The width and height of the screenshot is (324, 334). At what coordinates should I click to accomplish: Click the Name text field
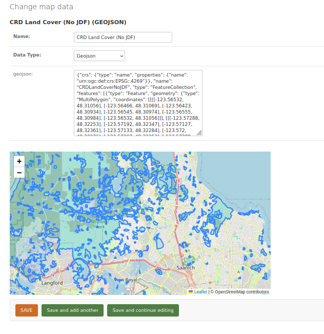click(x=123, y=37)
